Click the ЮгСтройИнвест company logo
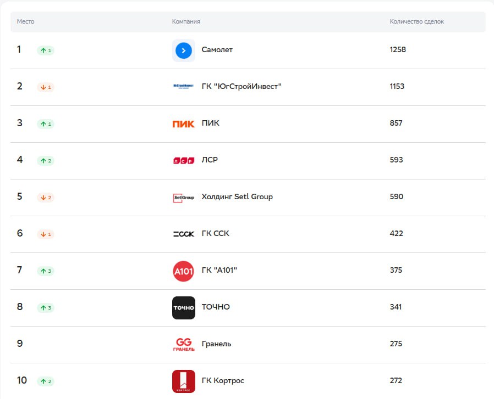This screenshot has height=399, width=494. click(183, 86)
